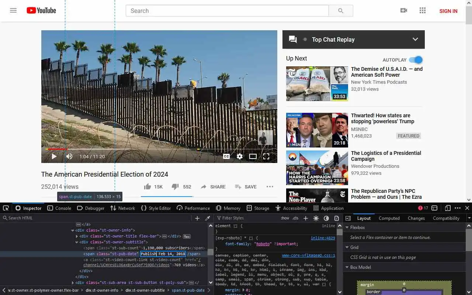Open the YouTube apps grid icon
The width and height of the screenshot is (472, 295).
[x=423, y=10]
